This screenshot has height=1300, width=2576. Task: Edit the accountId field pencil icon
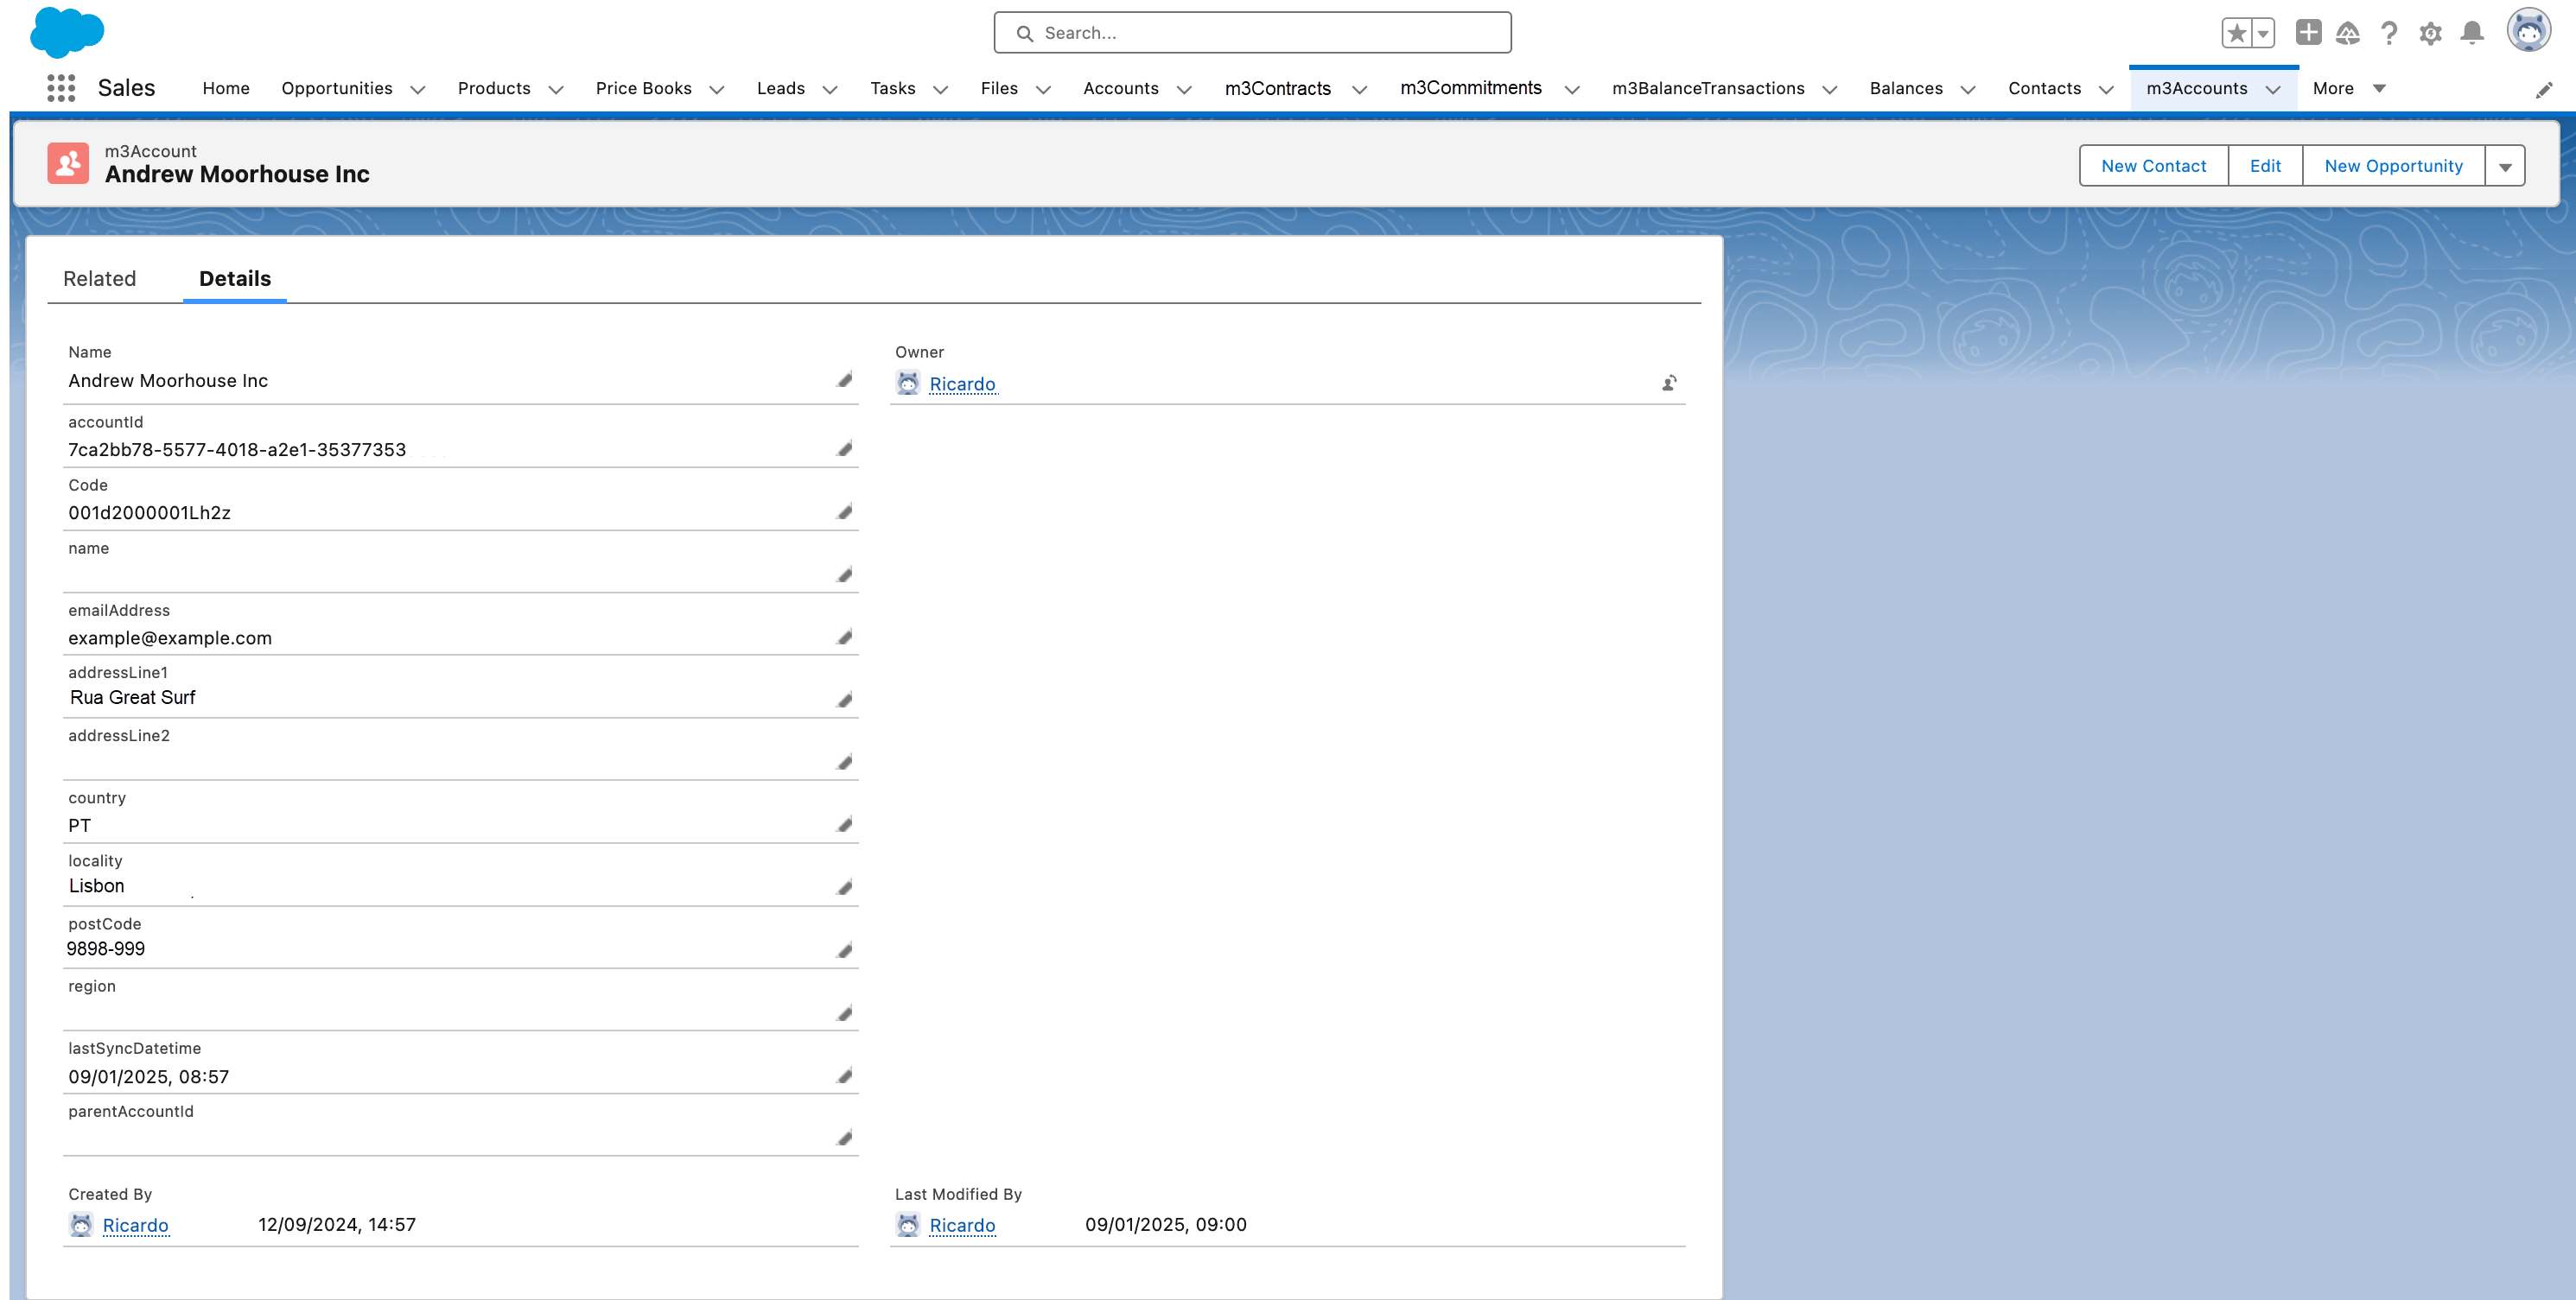[x=845, y=448]
